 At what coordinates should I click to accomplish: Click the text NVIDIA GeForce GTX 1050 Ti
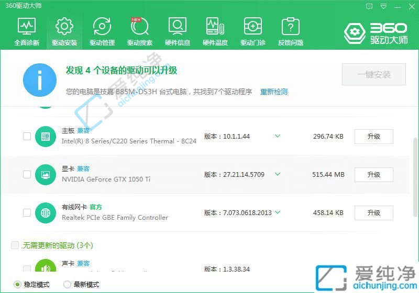pos(106,179)
